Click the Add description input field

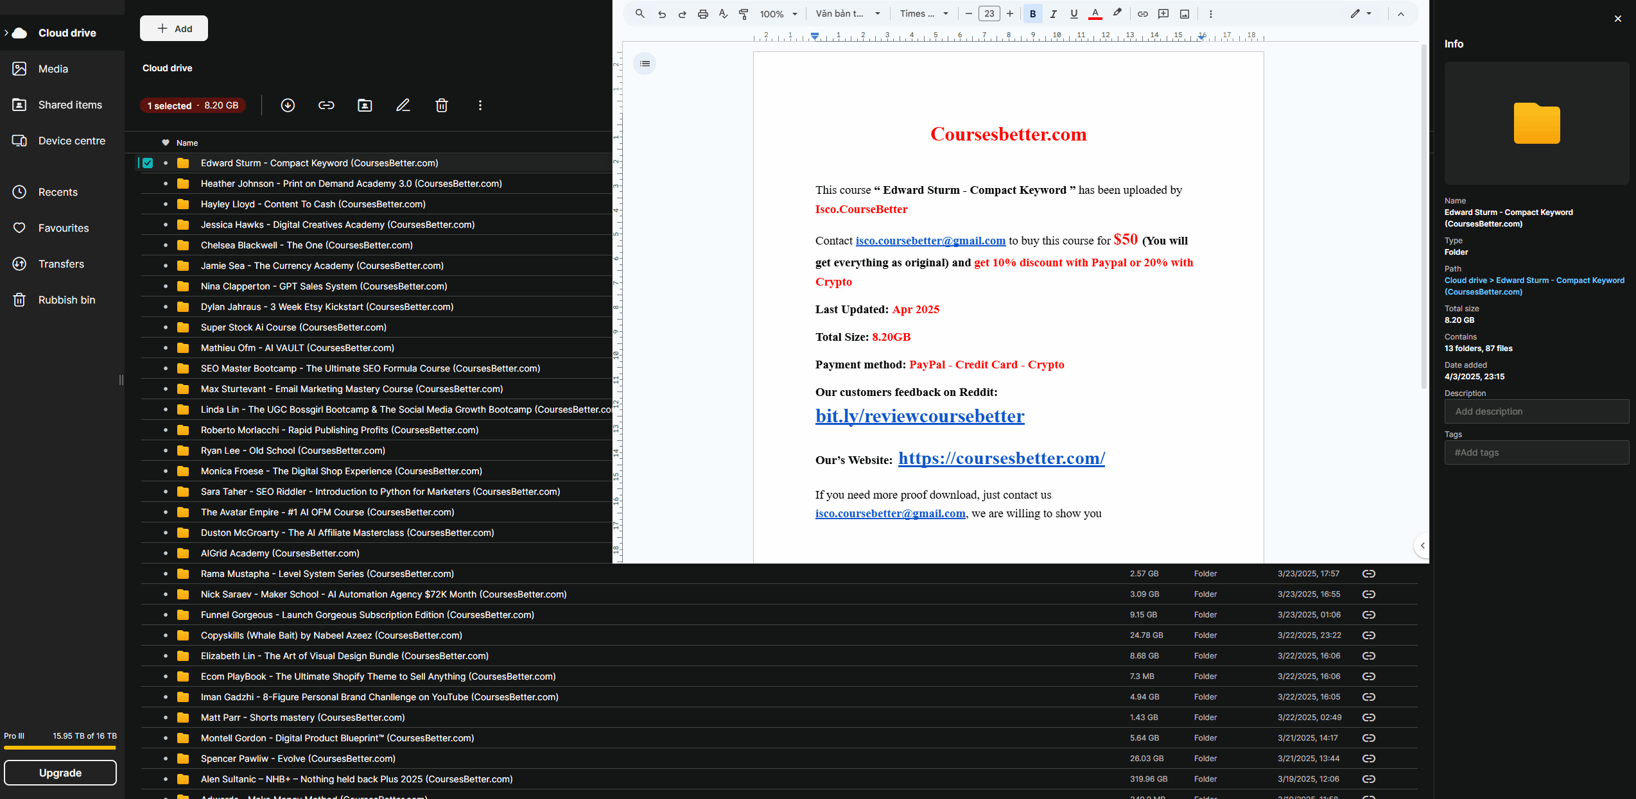(x=1536, y=411)
